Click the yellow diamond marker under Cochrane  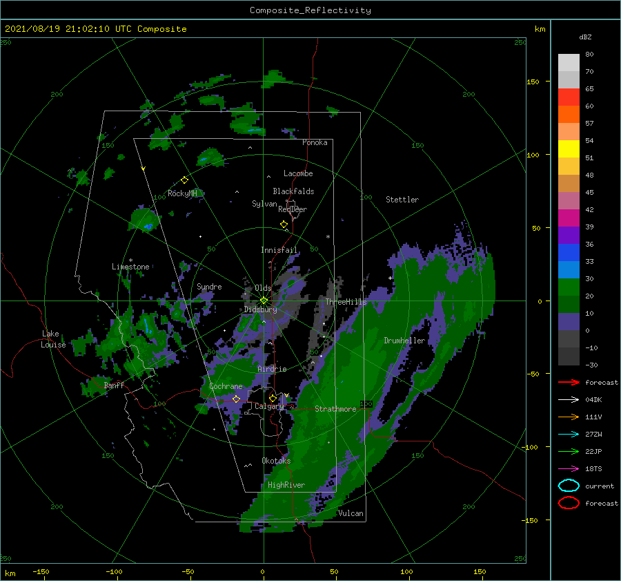pos(236,399)
